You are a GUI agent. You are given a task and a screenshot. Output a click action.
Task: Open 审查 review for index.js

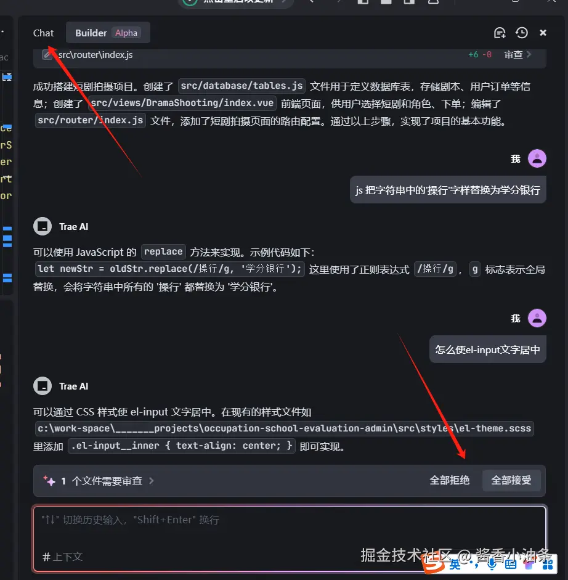[513, 55]
